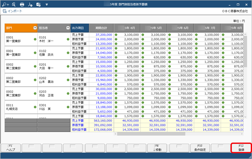252x159 pixels.
Task: Click the F8 ↓移動 button
Action: [x=157, y=148]
